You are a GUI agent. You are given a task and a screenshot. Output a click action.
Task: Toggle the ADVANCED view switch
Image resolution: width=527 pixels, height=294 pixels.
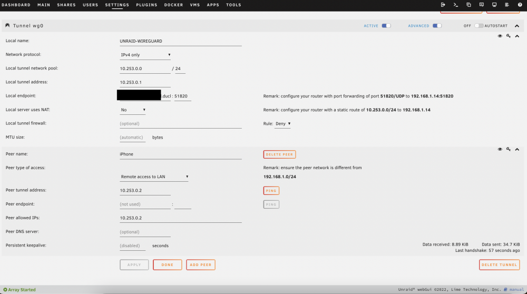click(x=437, y=25)
